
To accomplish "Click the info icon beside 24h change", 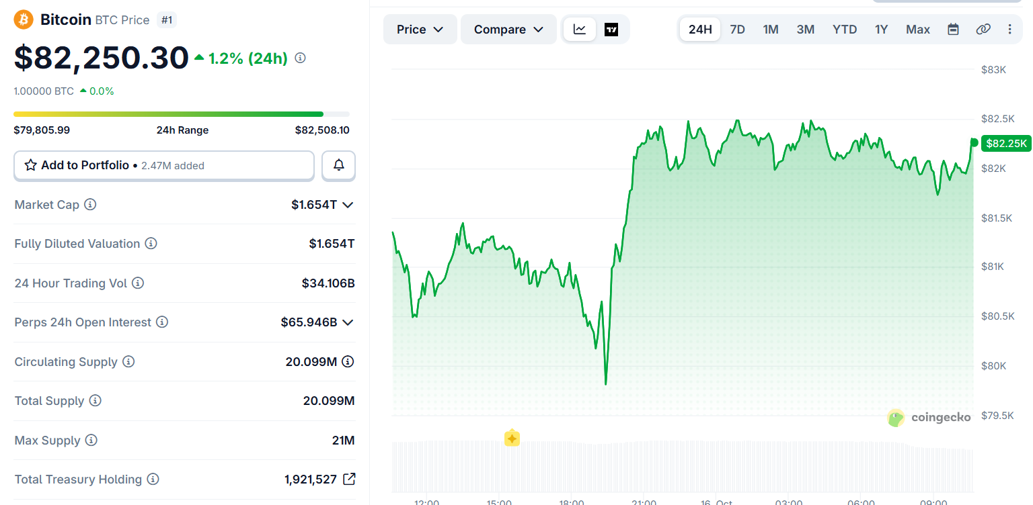I will pos(301,58).
